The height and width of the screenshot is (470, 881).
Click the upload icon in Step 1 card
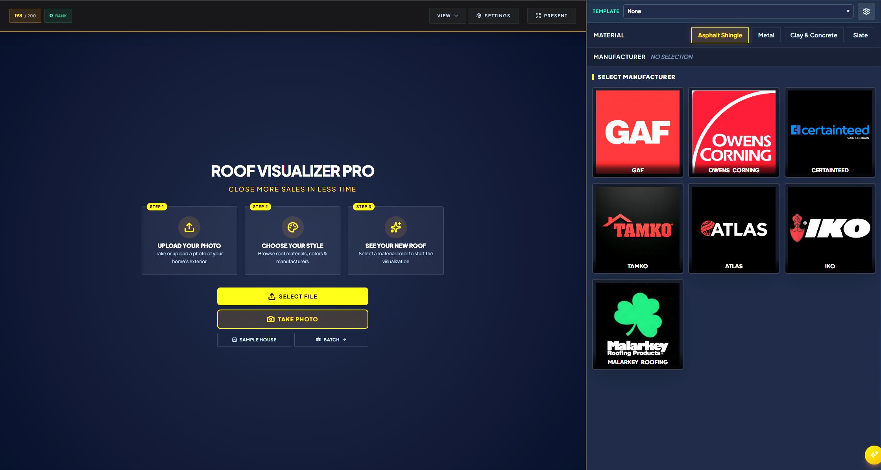coord(189,227)
